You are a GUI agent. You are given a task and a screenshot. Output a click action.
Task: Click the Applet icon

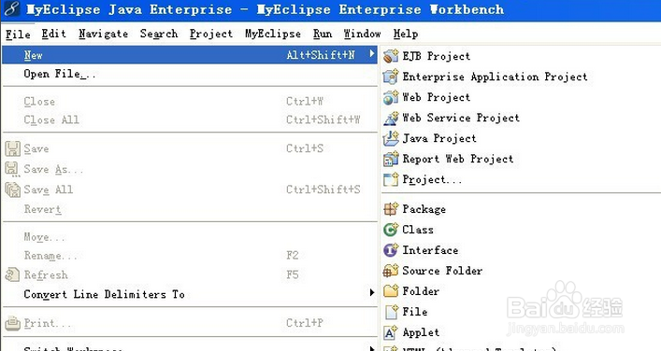391,332
